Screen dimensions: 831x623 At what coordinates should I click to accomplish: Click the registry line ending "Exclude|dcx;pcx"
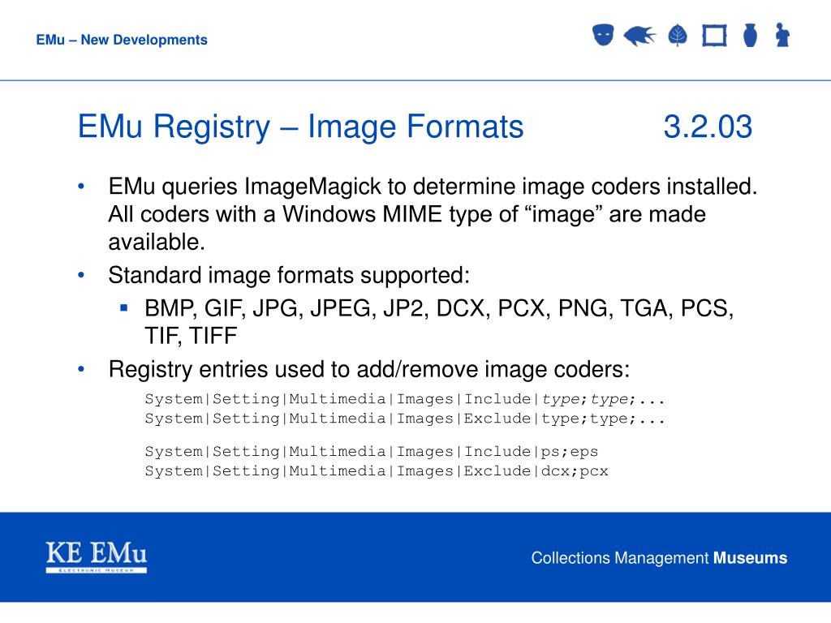[x=377, y=471]
